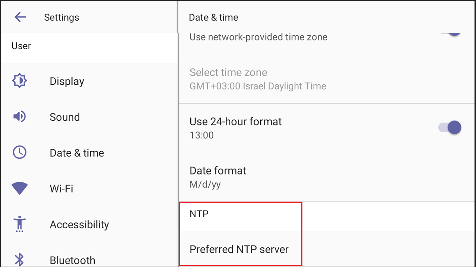Image resolution: width=476 pixels, height=267 pixels.
Task: Click the Wi-Fi signal icon
Action: tap(19, 189)
